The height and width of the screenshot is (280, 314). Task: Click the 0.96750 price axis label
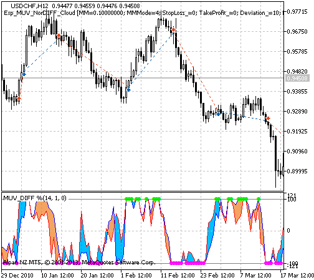coord(297,32)
